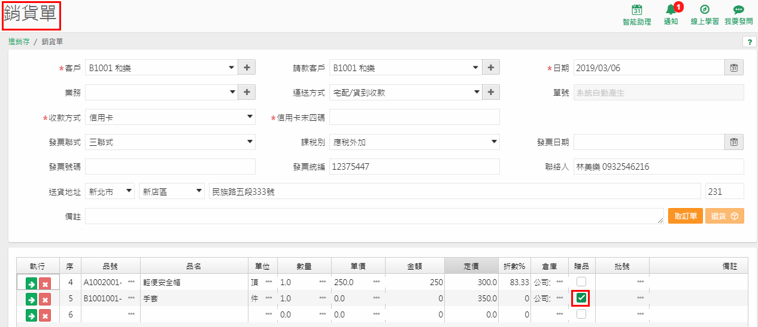This screenshot has width=758, height=327.
Task: Click the 日期 field 2019/03/06
Action: click(649, 68)
